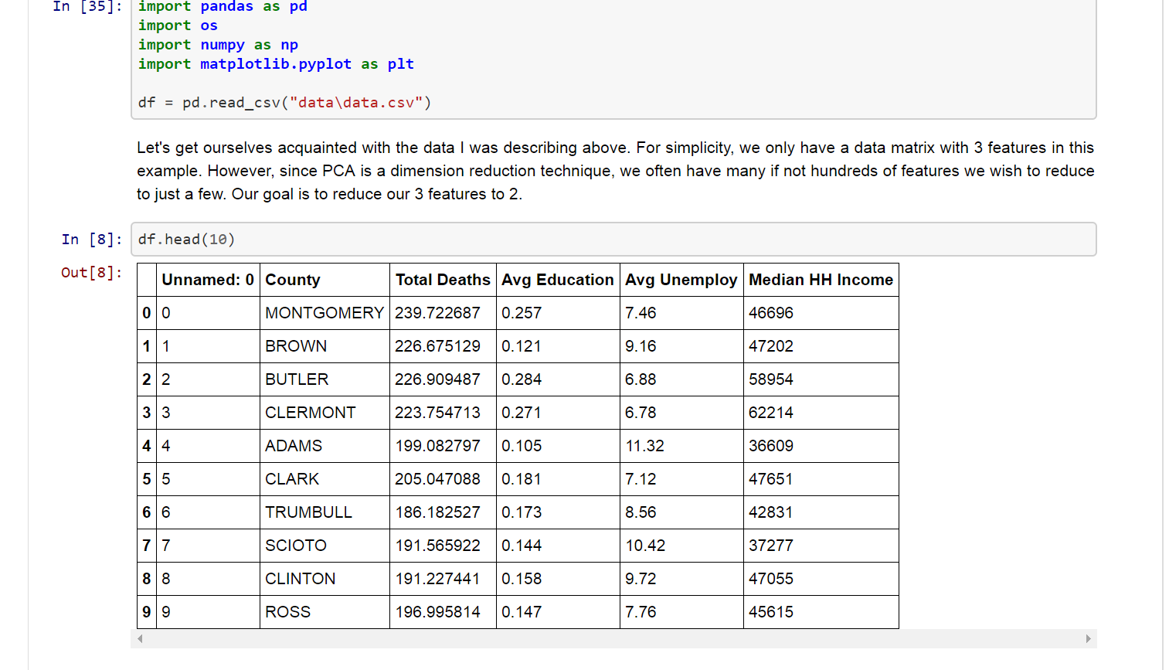
Task: Click the BUTLER county cell
Action: [x=325, y=379]
